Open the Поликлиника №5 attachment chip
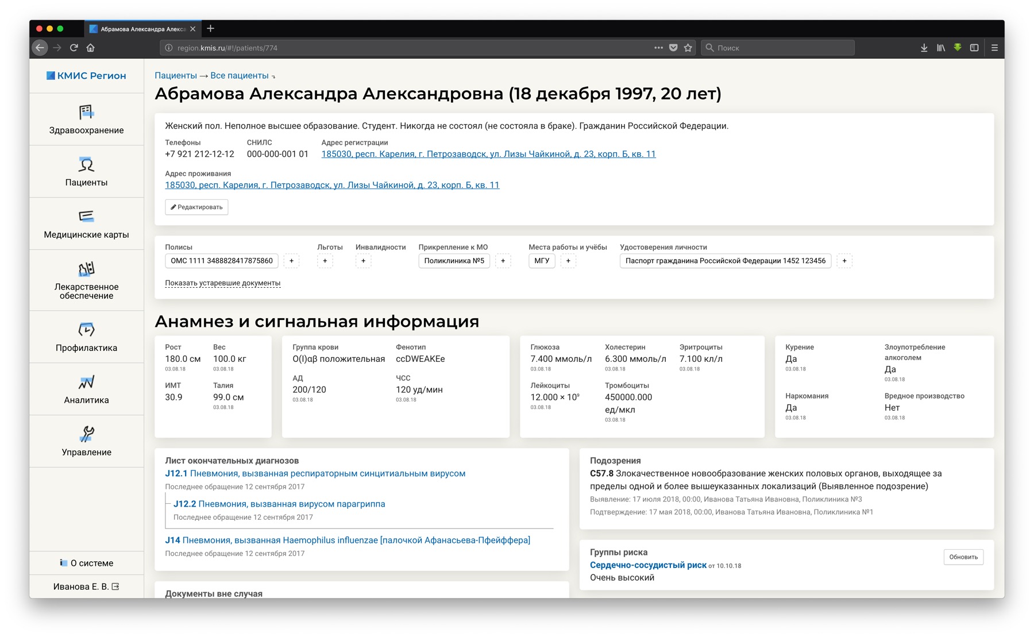The width and height of the screenshot is (1034, 637). 454,261
